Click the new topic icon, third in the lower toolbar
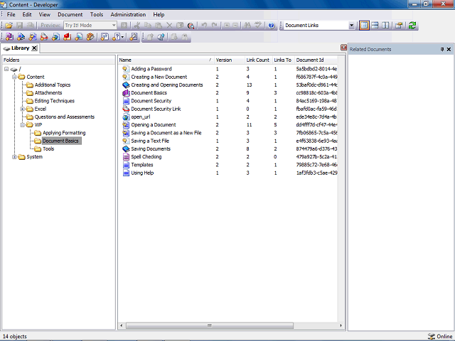 33,37
